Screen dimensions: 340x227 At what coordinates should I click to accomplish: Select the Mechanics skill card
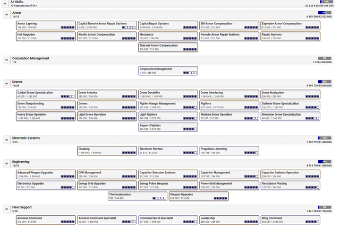(x=168, y=37)
